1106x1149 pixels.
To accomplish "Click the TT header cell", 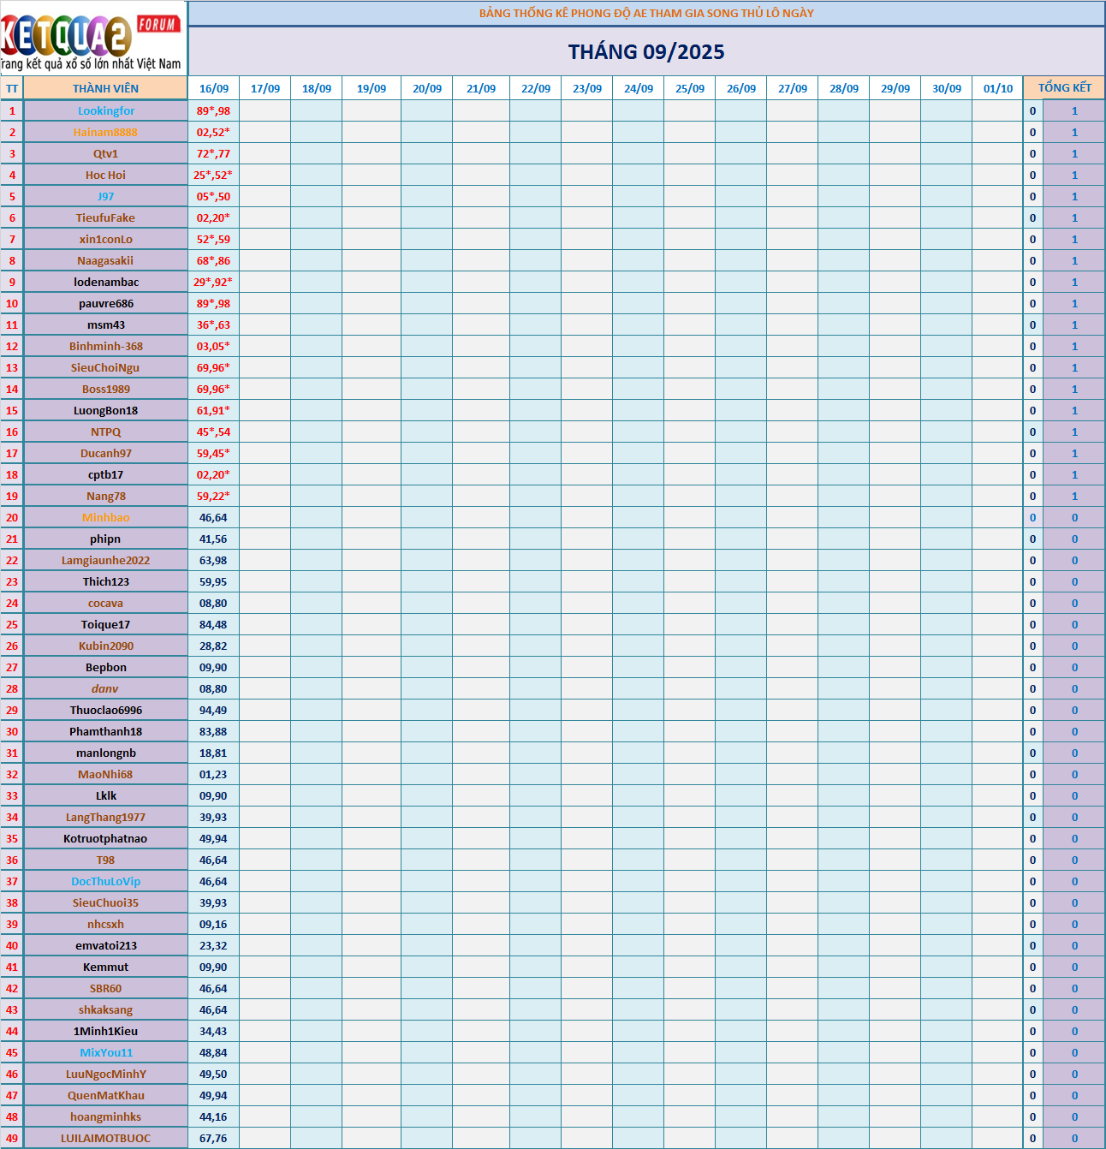I will point(12,87).
